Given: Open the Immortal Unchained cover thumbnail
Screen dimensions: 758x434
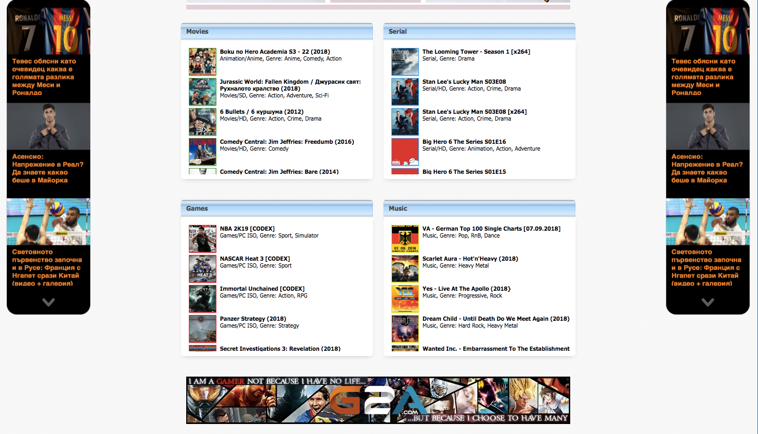Looking at the screenshot, I should 203,299.
